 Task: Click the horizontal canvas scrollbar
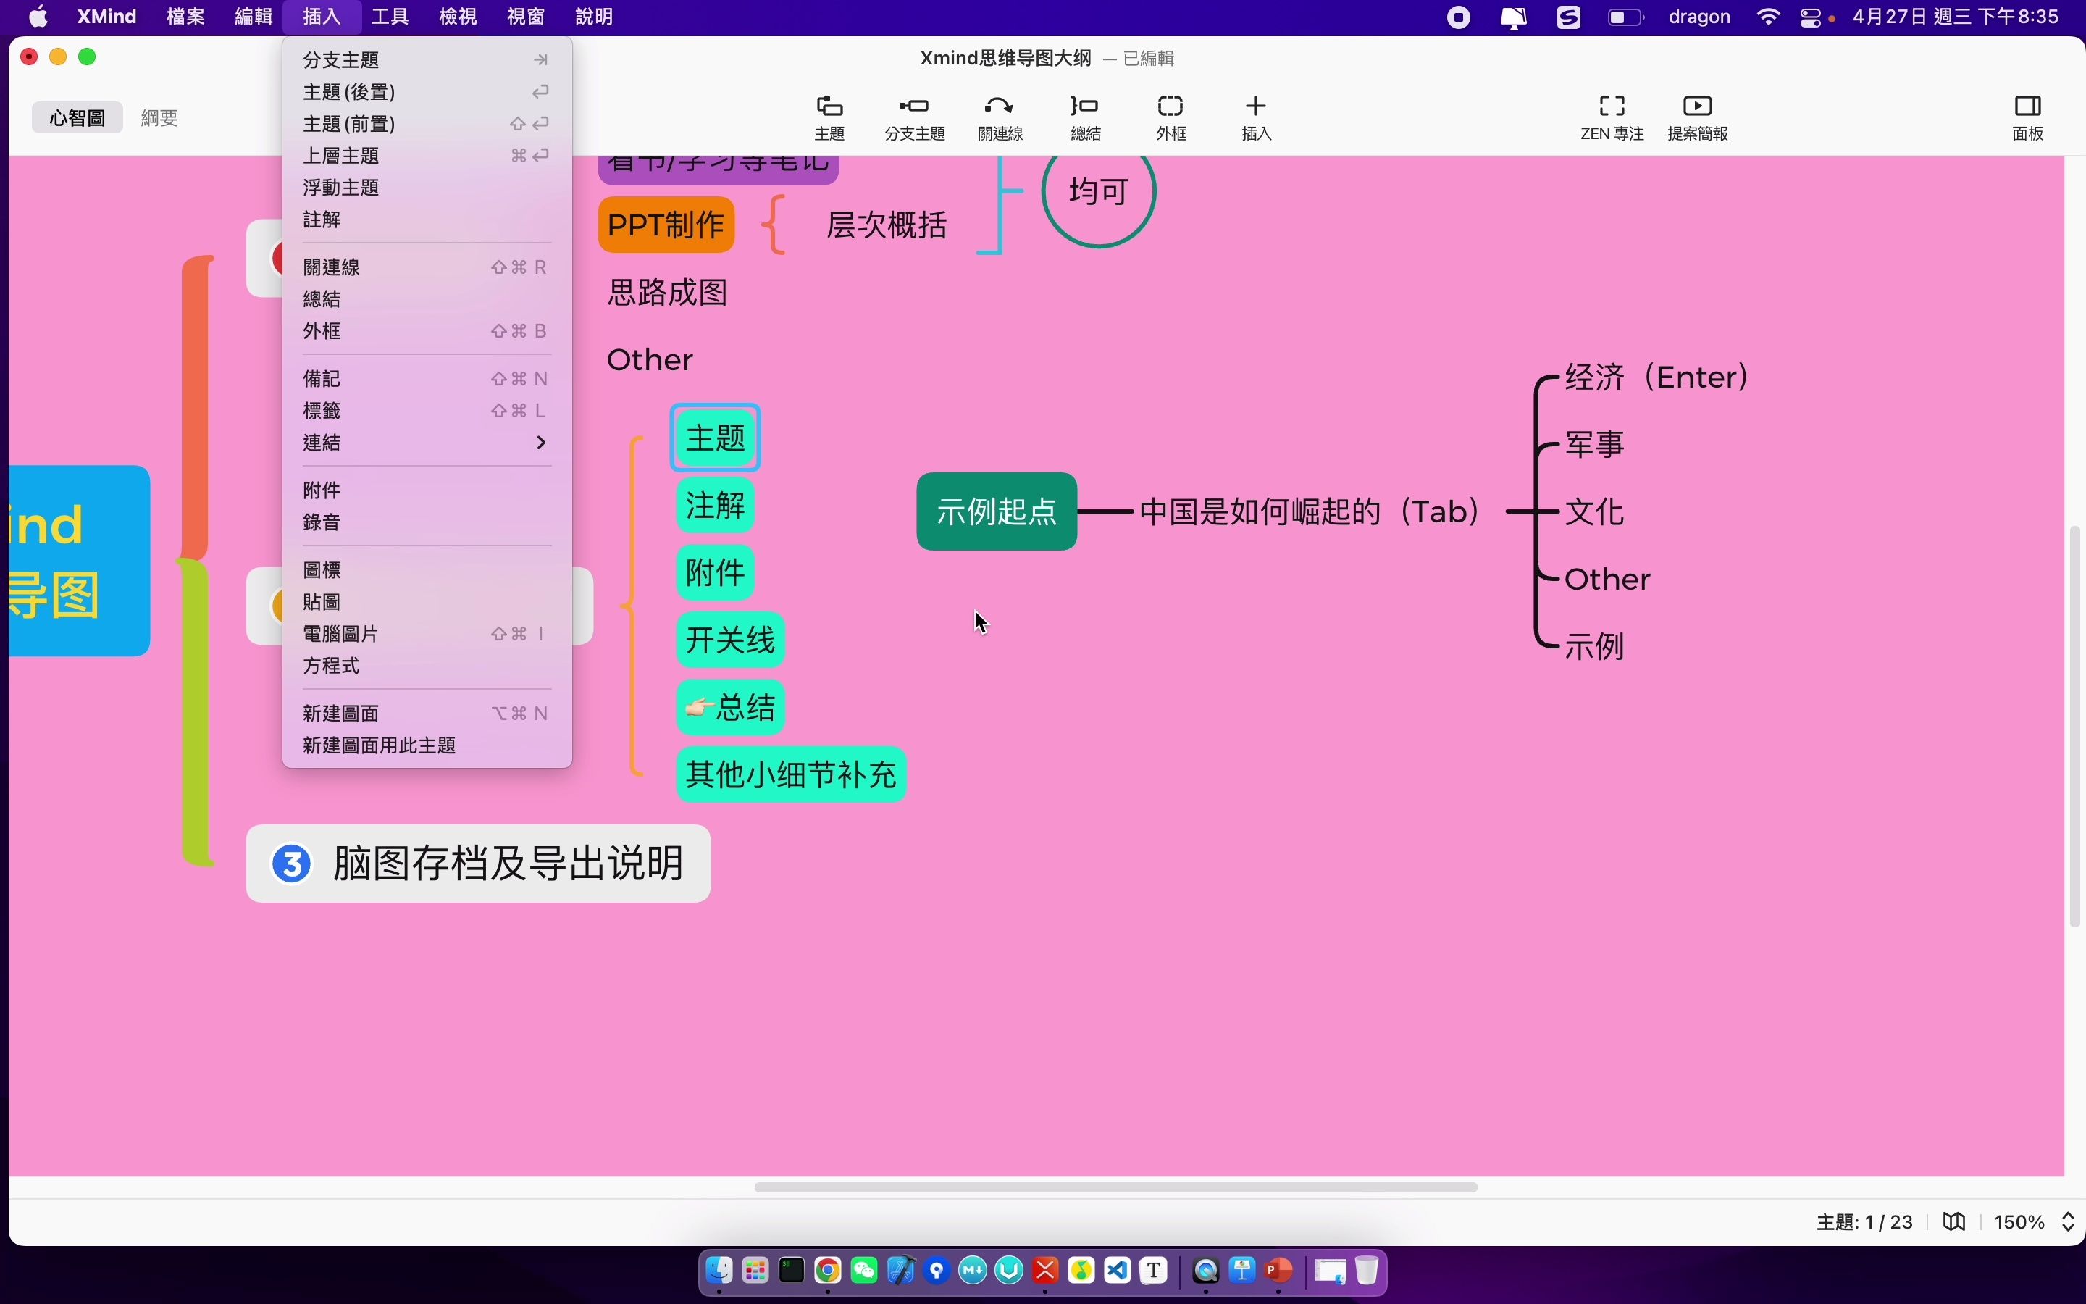[1115, 1187]
